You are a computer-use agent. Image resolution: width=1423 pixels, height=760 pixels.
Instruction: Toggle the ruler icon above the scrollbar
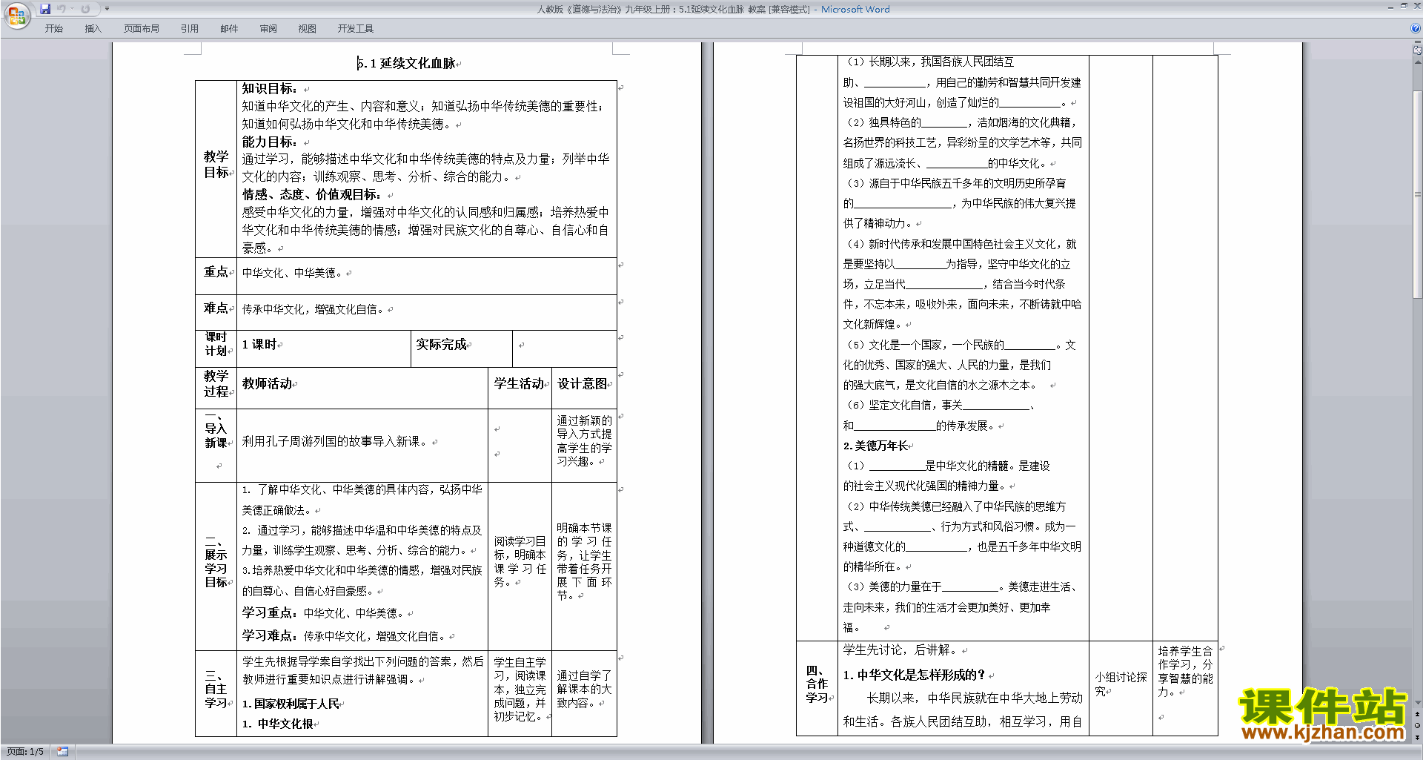tap(1418, 51)
